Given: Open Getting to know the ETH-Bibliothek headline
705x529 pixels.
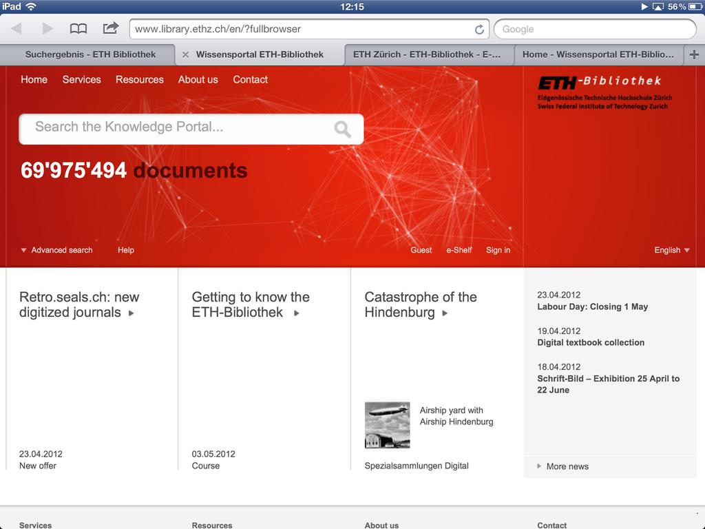Looking at the screenshot, I should click(x=251, y=304).
